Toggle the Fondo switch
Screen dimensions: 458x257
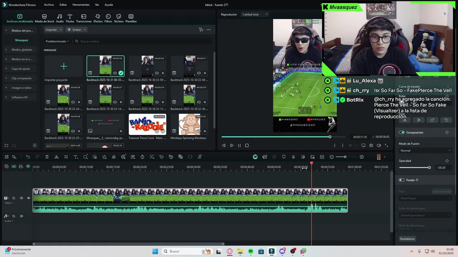click(401, 180)
